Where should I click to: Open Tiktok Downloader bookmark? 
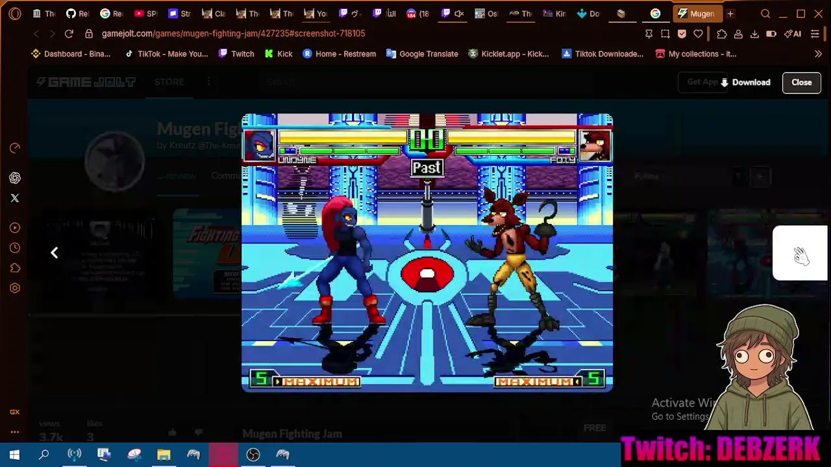[x=602, y=54]
